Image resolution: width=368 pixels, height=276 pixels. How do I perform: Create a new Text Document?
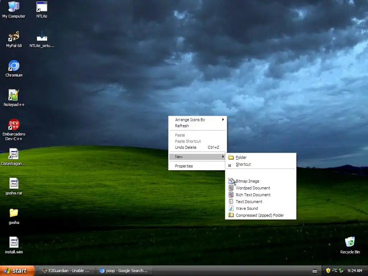pyautogui.click(x=261, y=202)
